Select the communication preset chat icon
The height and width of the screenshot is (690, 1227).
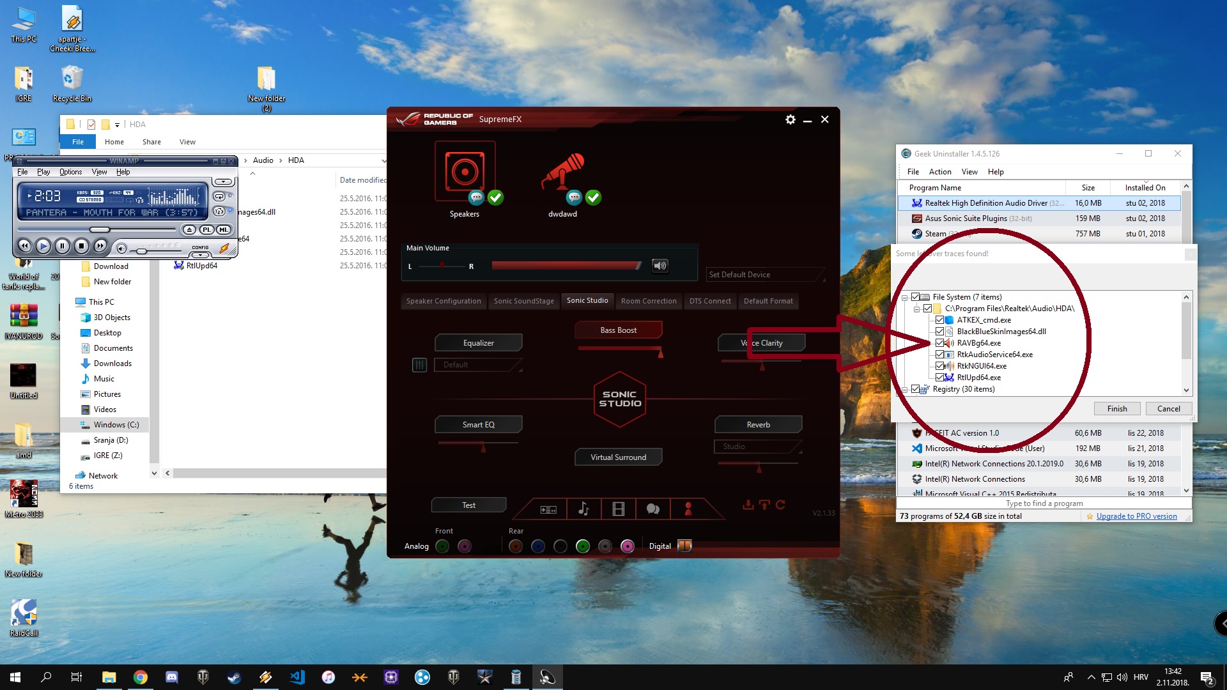point(652,509)
